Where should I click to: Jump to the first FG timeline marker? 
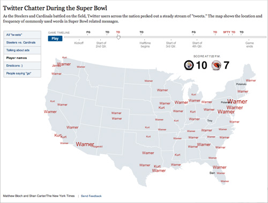pos(88,32)
